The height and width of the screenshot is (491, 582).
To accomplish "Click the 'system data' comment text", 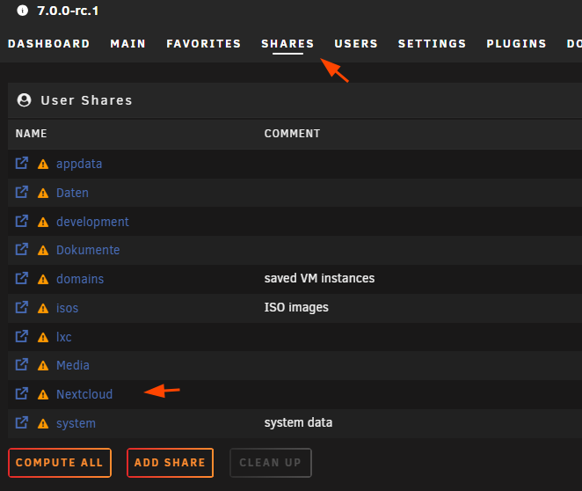I will 298,422.
